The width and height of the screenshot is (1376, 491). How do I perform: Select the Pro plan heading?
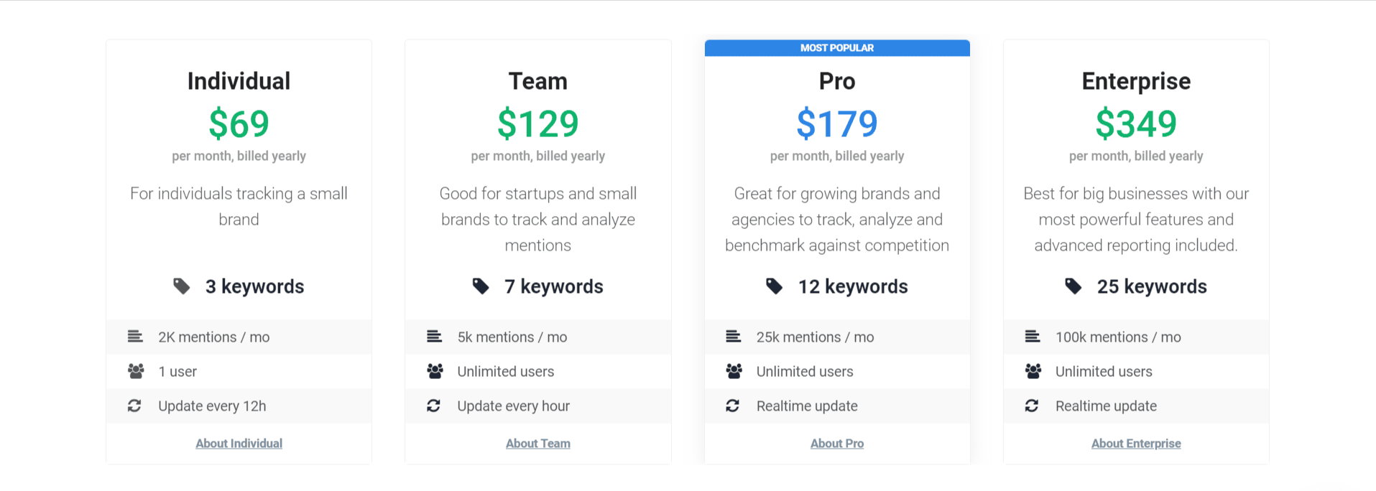click(837, 81)
